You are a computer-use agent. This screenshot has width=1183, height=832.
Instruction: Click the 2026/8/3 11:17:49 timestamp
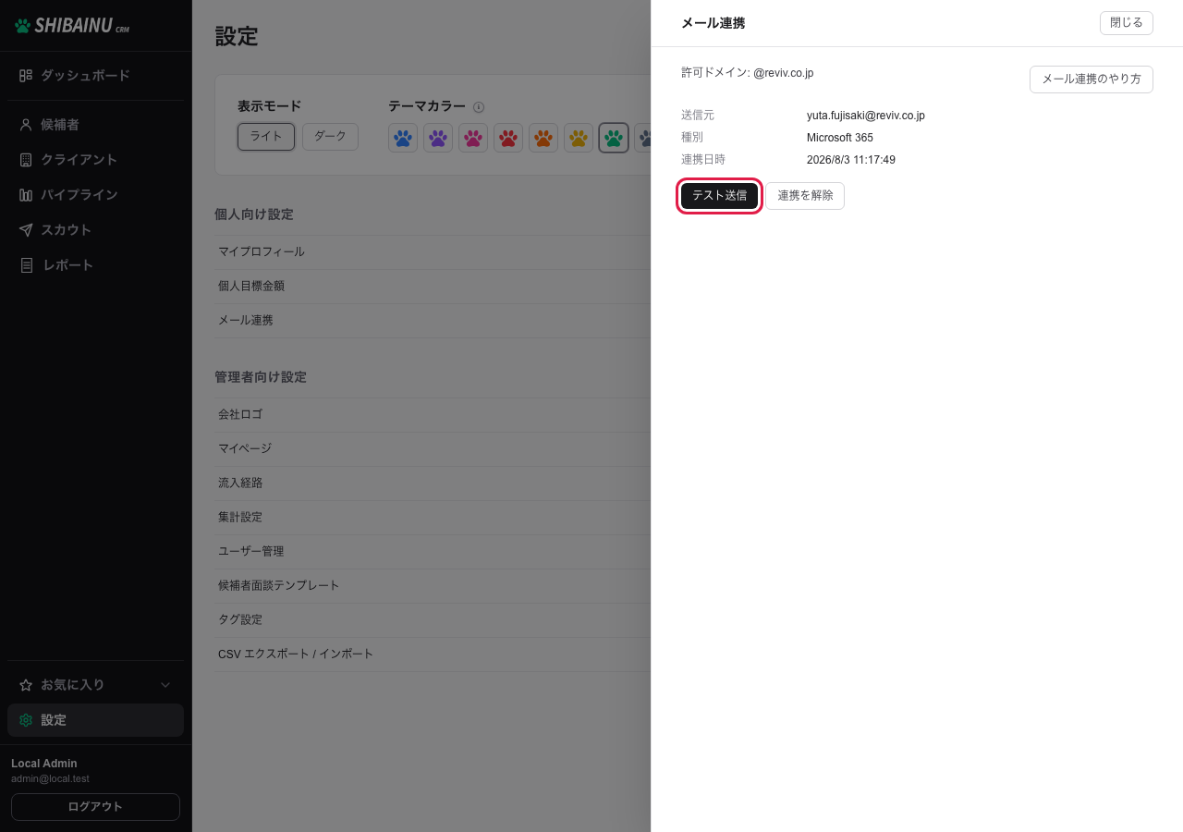pyautogui.click(x=851, y=160)
